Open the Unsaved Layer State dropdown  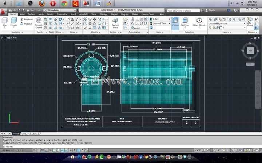(x=227, y=24)
